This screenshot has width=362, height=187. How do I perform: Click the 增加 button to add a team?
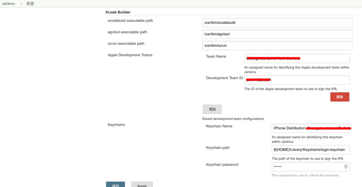coord(212,109)
